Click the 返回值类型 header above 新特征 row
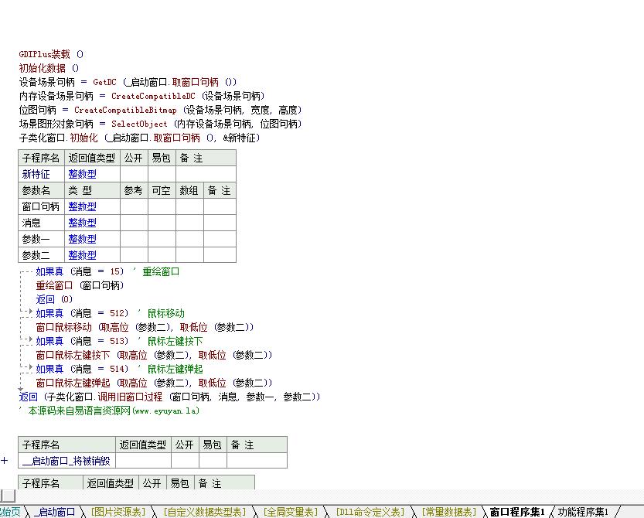This screenshot has height=518, width=644. coord(93,158)
